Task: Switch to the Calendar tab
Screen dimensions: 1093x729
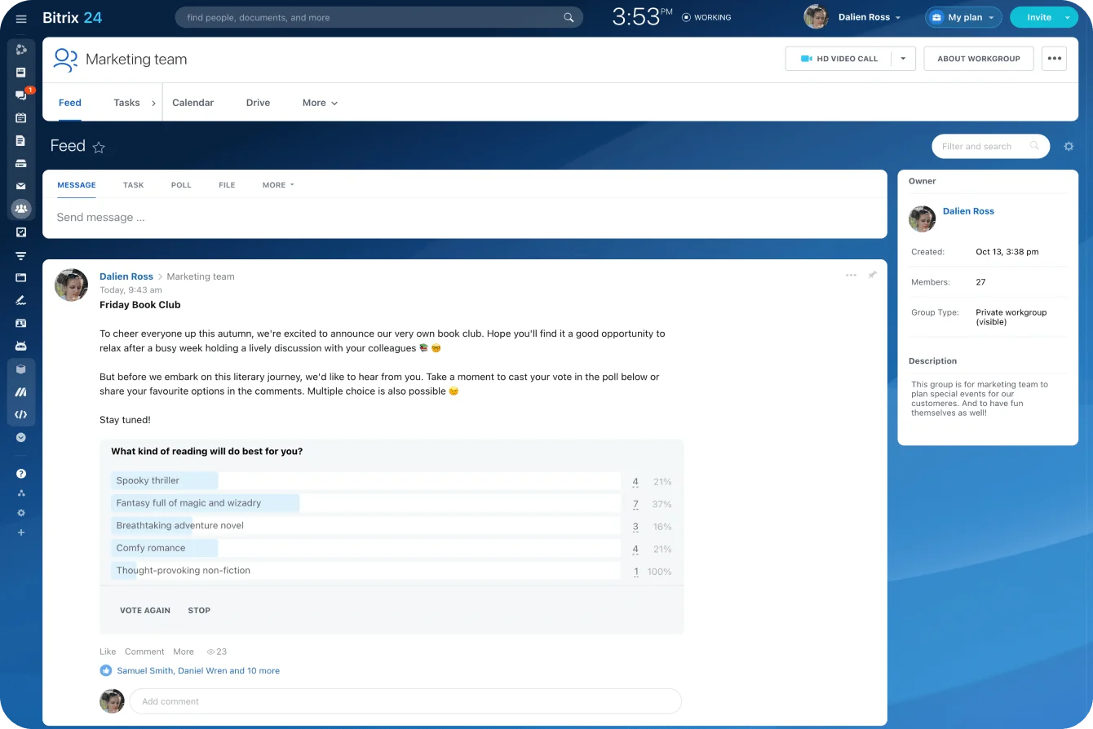Action: pos(192,103)
